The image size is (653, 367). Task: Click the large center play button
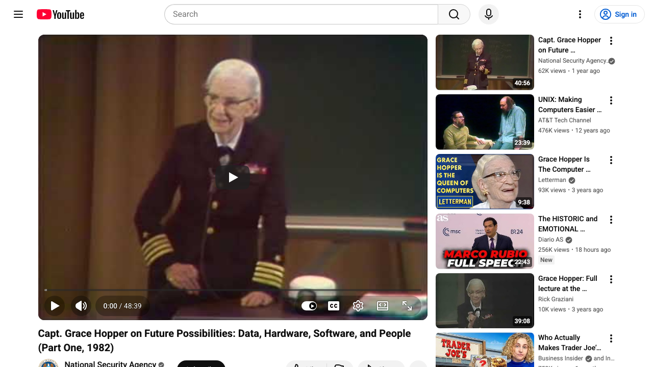tap(233, 177)
